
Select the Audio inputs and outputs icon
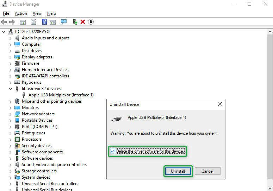click(x=17, y=38)
